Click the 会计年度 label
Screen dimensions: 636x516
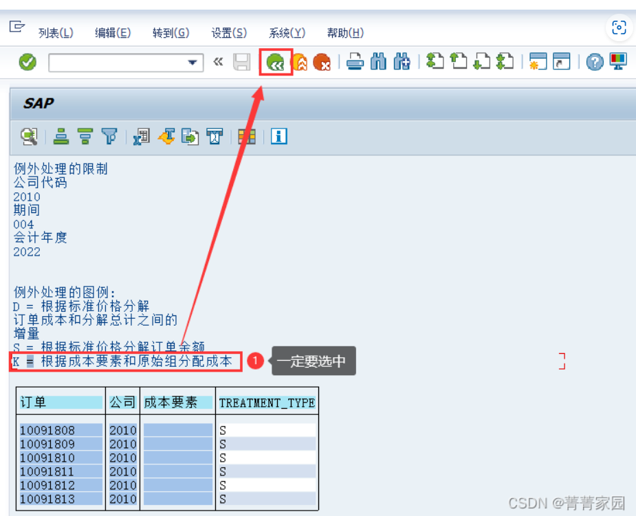pos(40,238)
